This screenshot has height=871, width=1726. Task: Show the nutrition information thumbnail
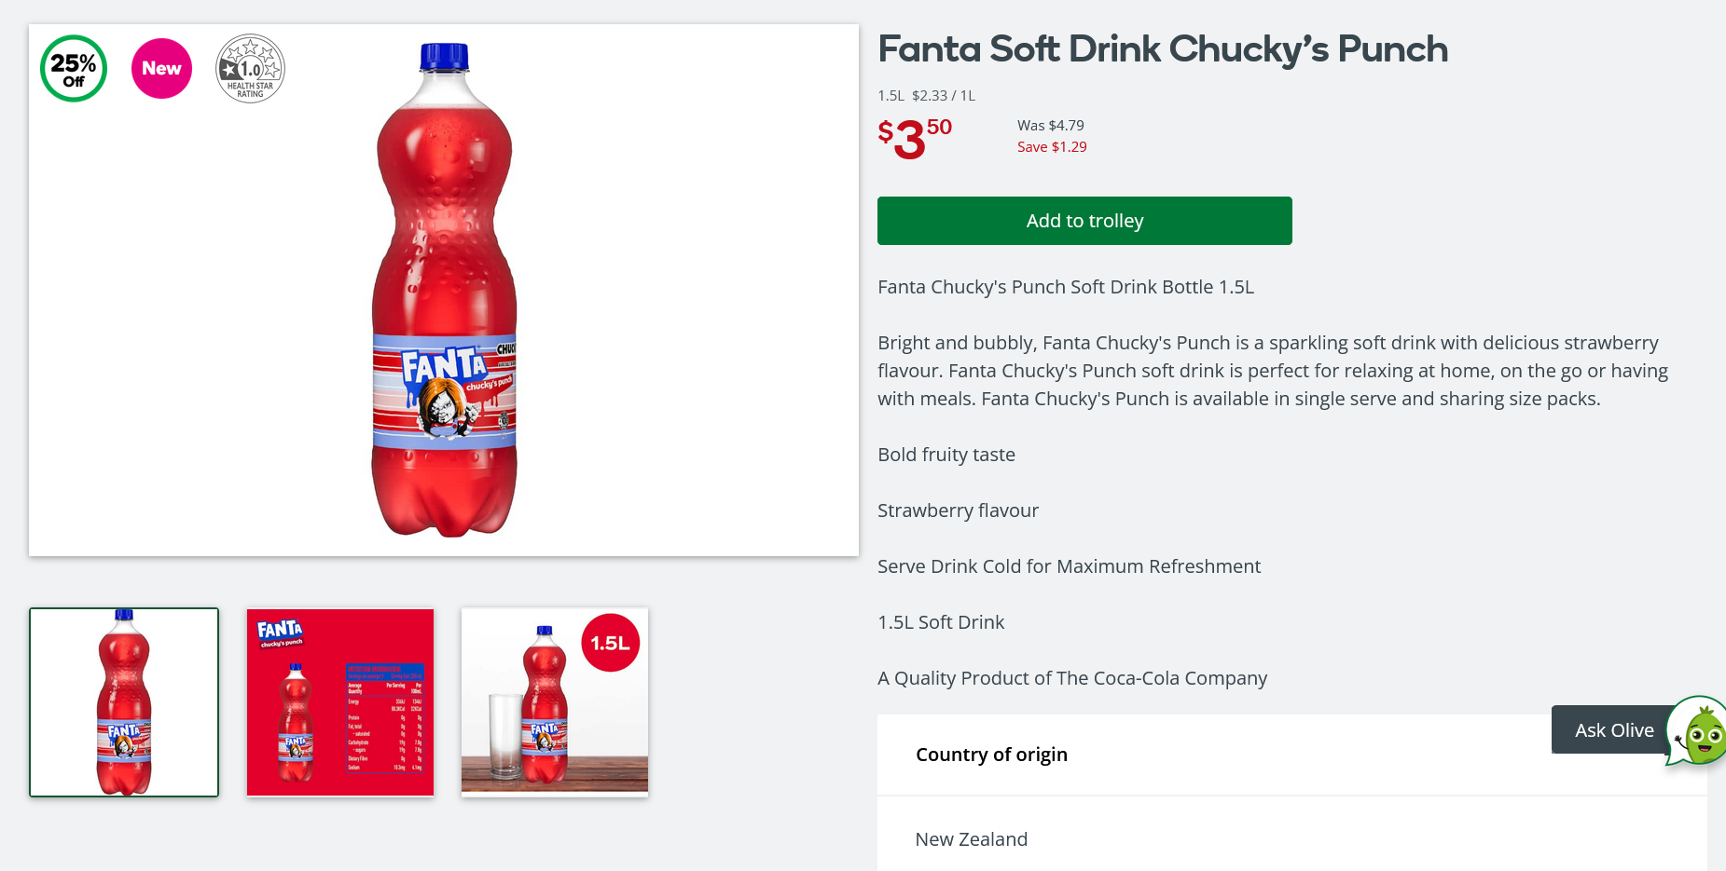340,702
